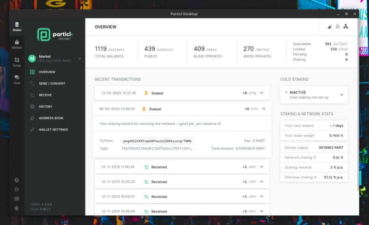The image size is (369, 225).
Task: Open the settings gear icon
Action: tap(17, 189)
